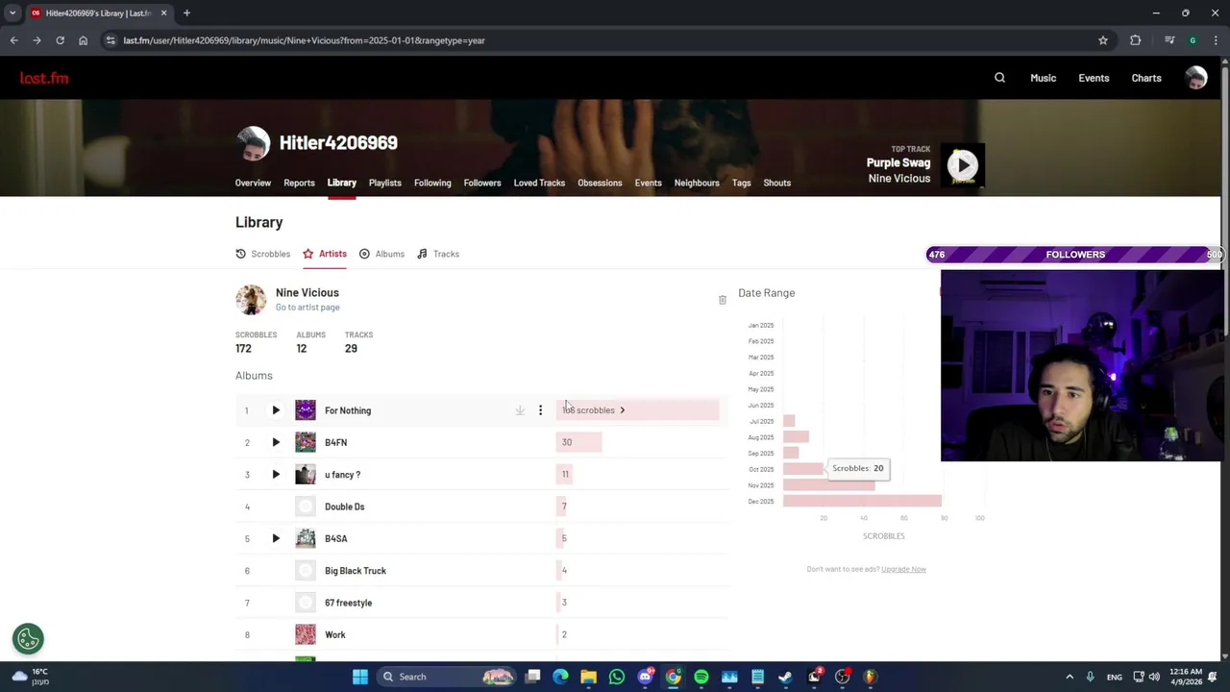This screenshot has width=1230, height=692.
Task: Open the Nine Vicious artist avatar
Action: [x=251, y=299]
